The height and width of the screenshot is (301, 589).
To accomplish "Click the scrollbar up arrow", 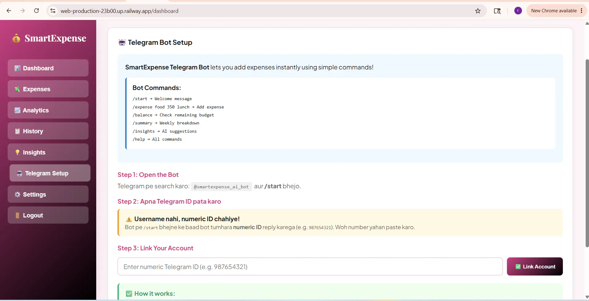I will [x=587, y=23].
